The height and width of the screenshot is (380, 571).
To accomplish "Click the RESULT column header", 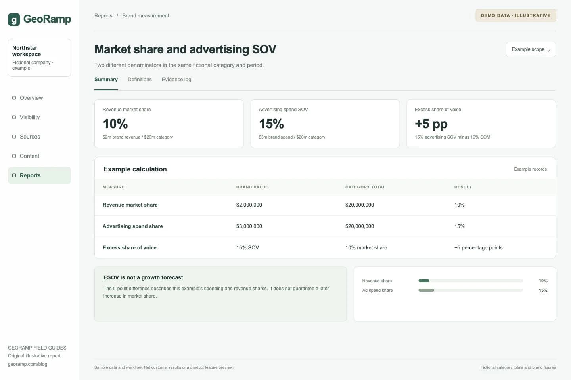I will pyautogui.click(x=463, y=187).
